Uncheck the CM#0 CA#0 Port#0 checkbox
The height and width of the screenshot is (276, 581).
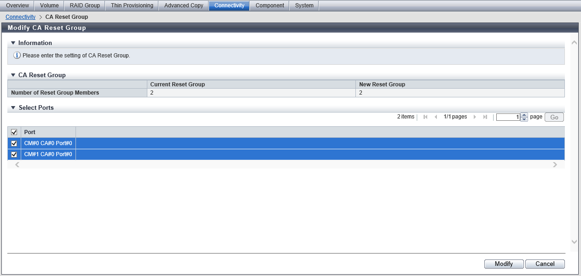(x=14, y=143)
